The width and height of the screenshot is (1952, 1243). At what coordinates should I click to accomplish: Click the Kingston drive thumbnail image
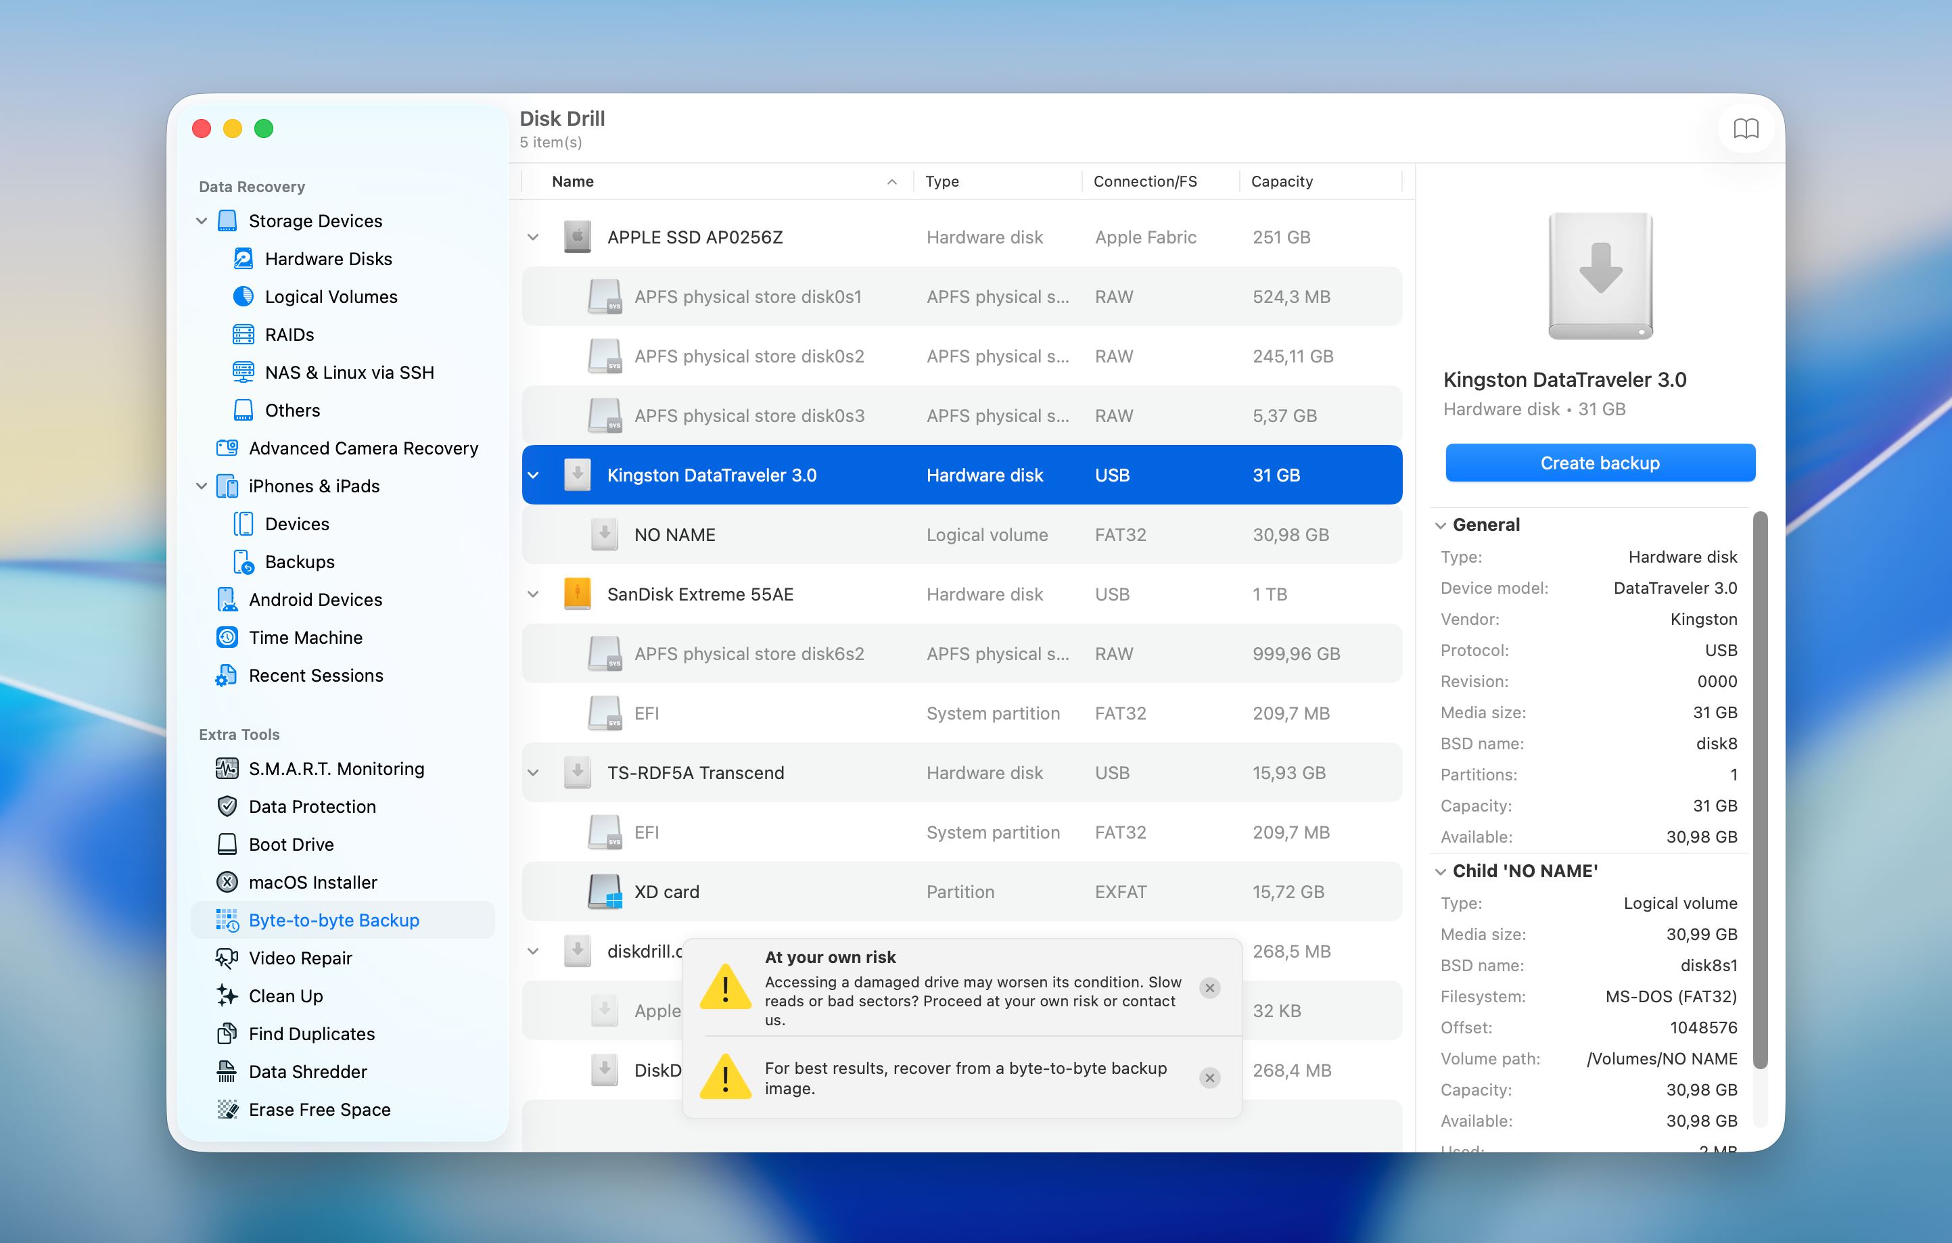click(x=1600, y=275)
